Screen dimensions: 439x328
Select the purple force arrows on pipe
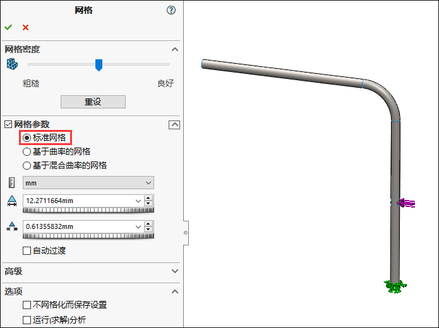click(x=406, y=203)
